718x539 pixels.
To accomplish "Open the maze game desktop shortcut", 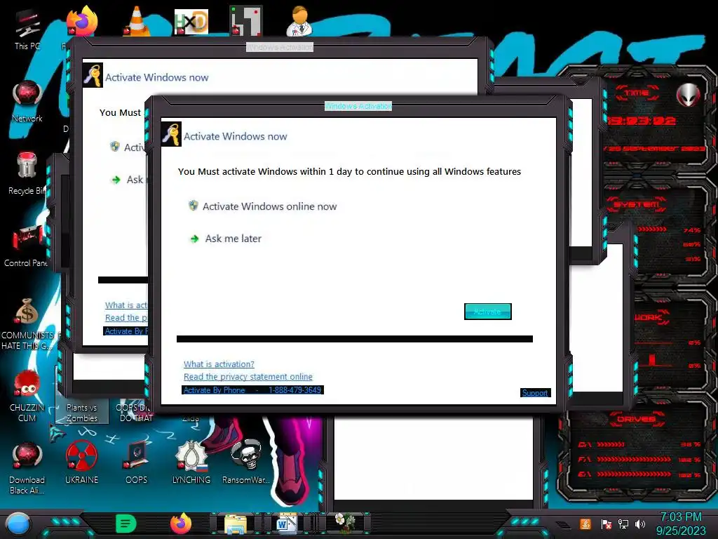I will [x=246, y=20].
